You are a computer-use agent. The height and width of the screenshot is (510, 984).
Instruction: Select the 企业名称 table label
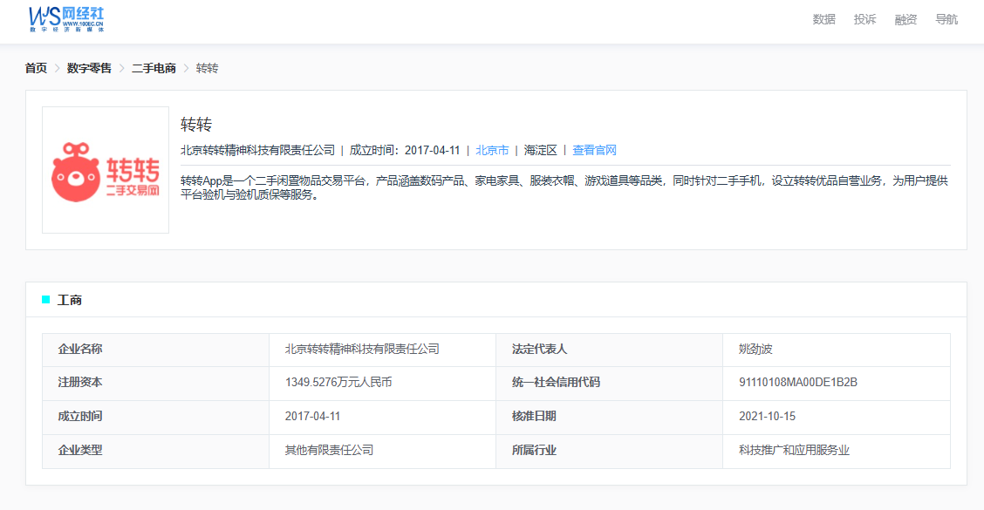point(80,350)
